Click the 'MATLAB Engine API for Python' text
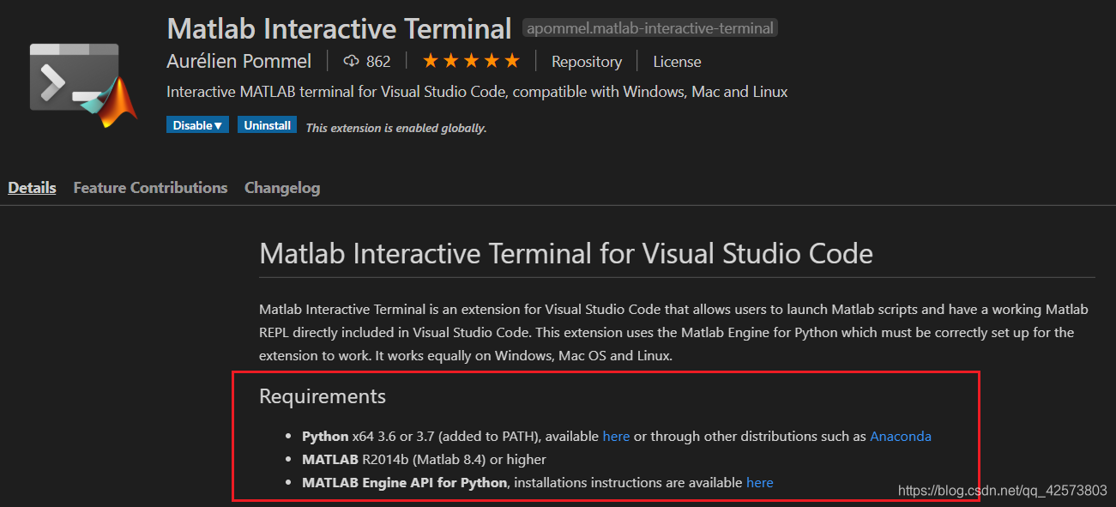 tap(404, 482)
